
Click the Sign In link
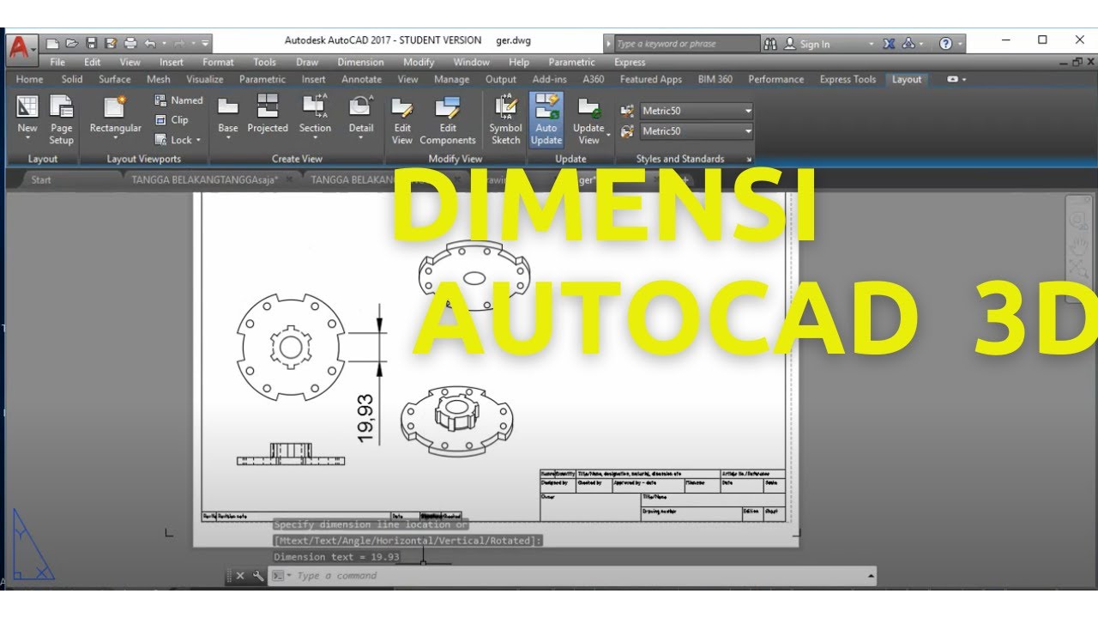815,44
